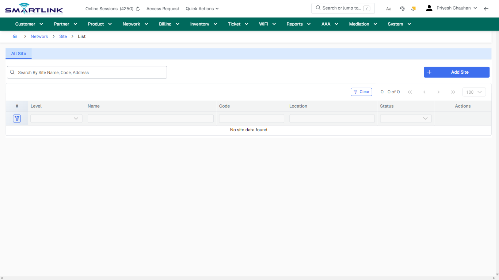Screen dimensions: 499x280
Task: Go to the Site breadcrumb link
Action: 63,36
